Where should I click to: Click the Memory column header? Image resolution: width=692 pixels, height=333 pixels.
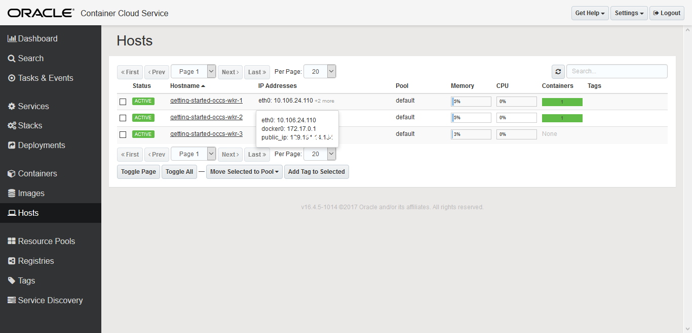tap(463, 86)
